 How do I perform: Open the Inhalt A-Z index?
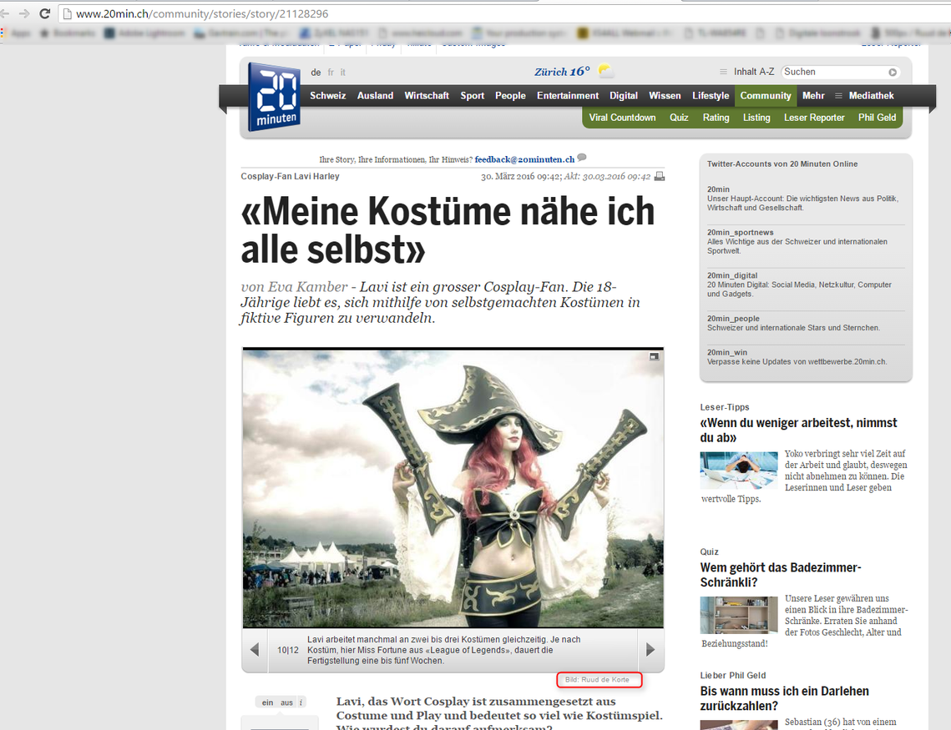[754, 72]
